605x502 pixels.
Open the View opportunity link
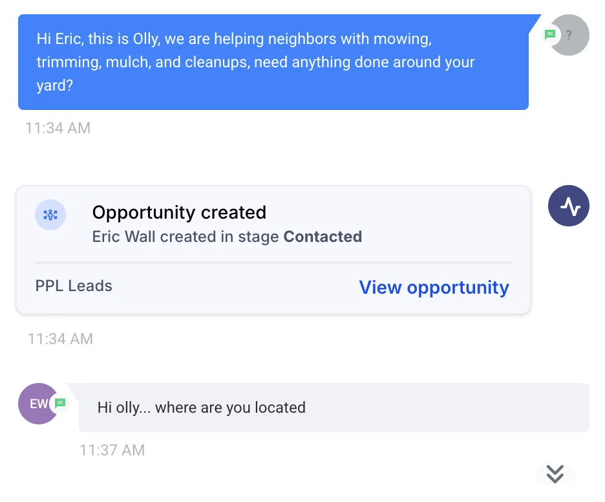tap(434, 287)
